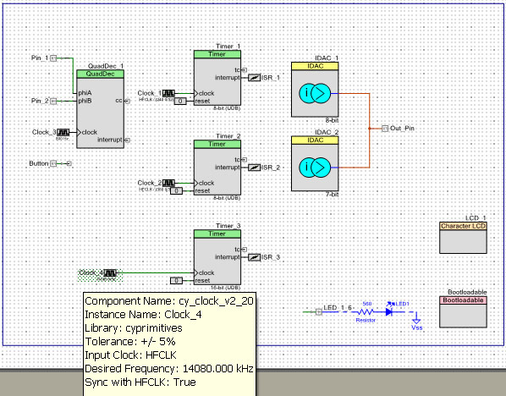Click the IDAC_2 current source symbol
Viewport: 506px width, 396px height.
[x=315, y=168]
